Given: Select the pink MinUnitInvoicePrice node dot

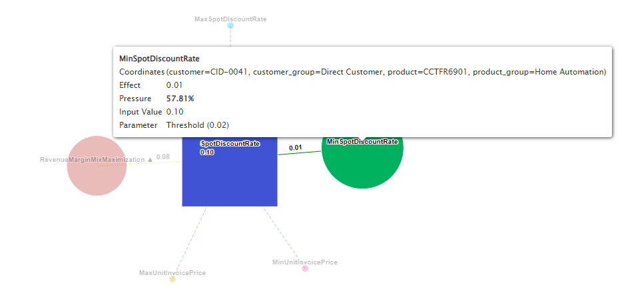Looking at the screenshot, I should click(306, 268).
